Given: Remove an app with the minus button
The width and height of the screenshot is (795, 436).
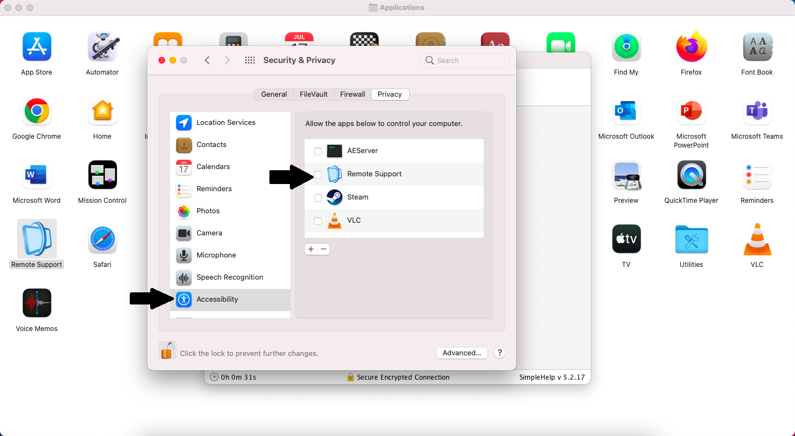Looking at the screenshot, I should point(324,249).
